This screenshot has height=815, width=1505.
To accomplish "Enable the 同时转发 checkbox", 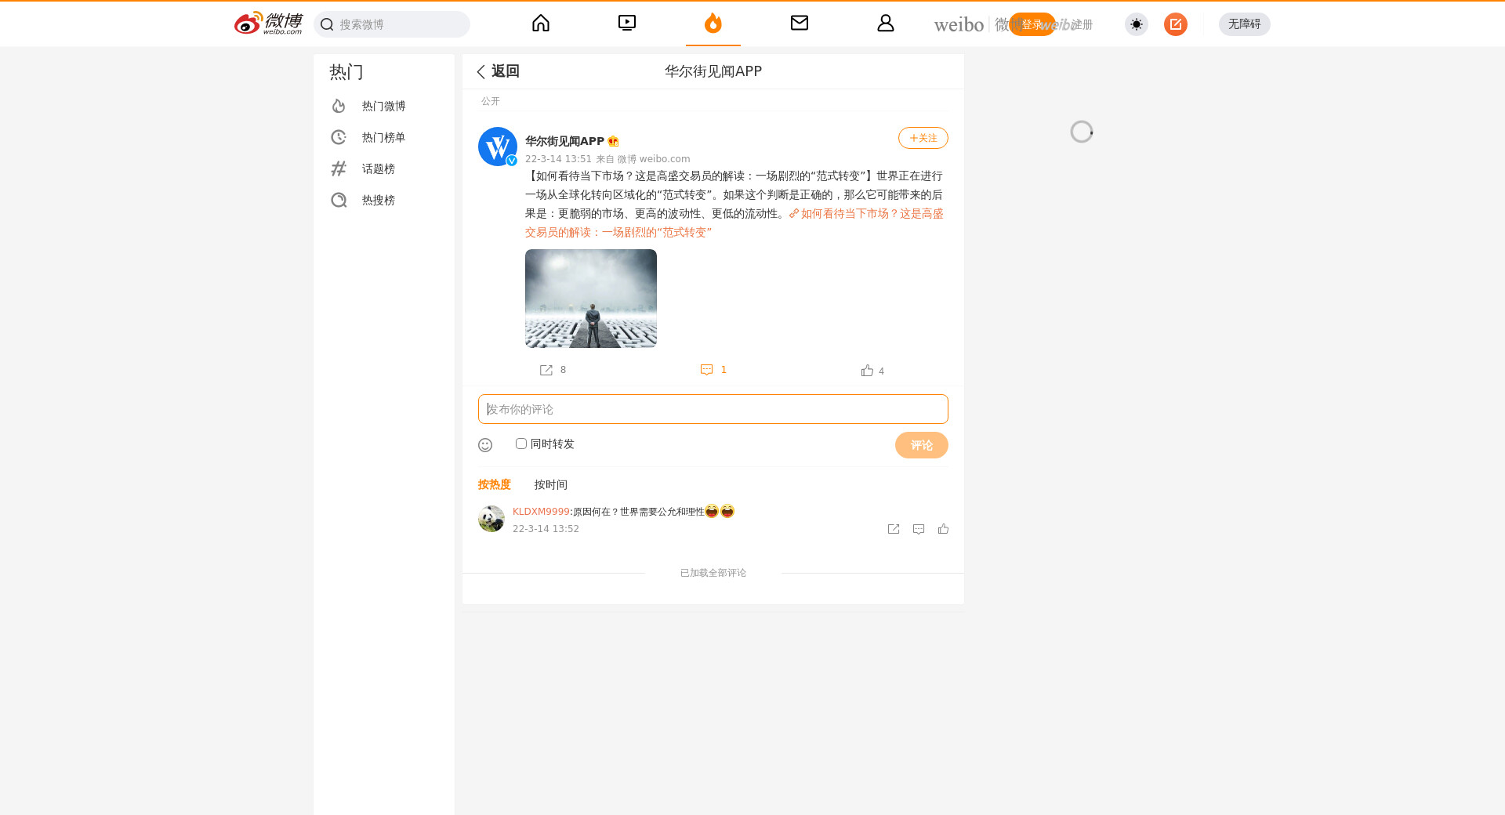I will [521, 444].
